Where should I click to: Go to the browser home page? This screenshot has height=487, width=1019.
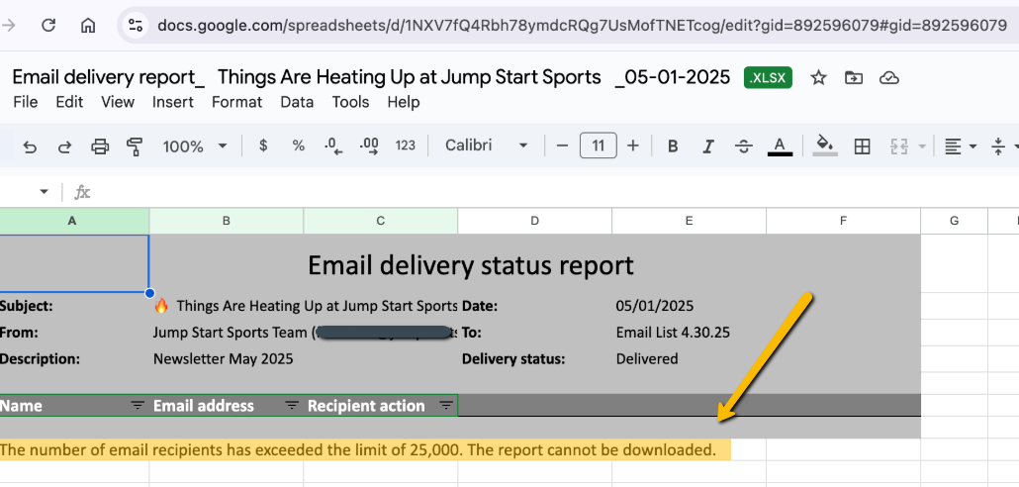(x=88, y=26)
